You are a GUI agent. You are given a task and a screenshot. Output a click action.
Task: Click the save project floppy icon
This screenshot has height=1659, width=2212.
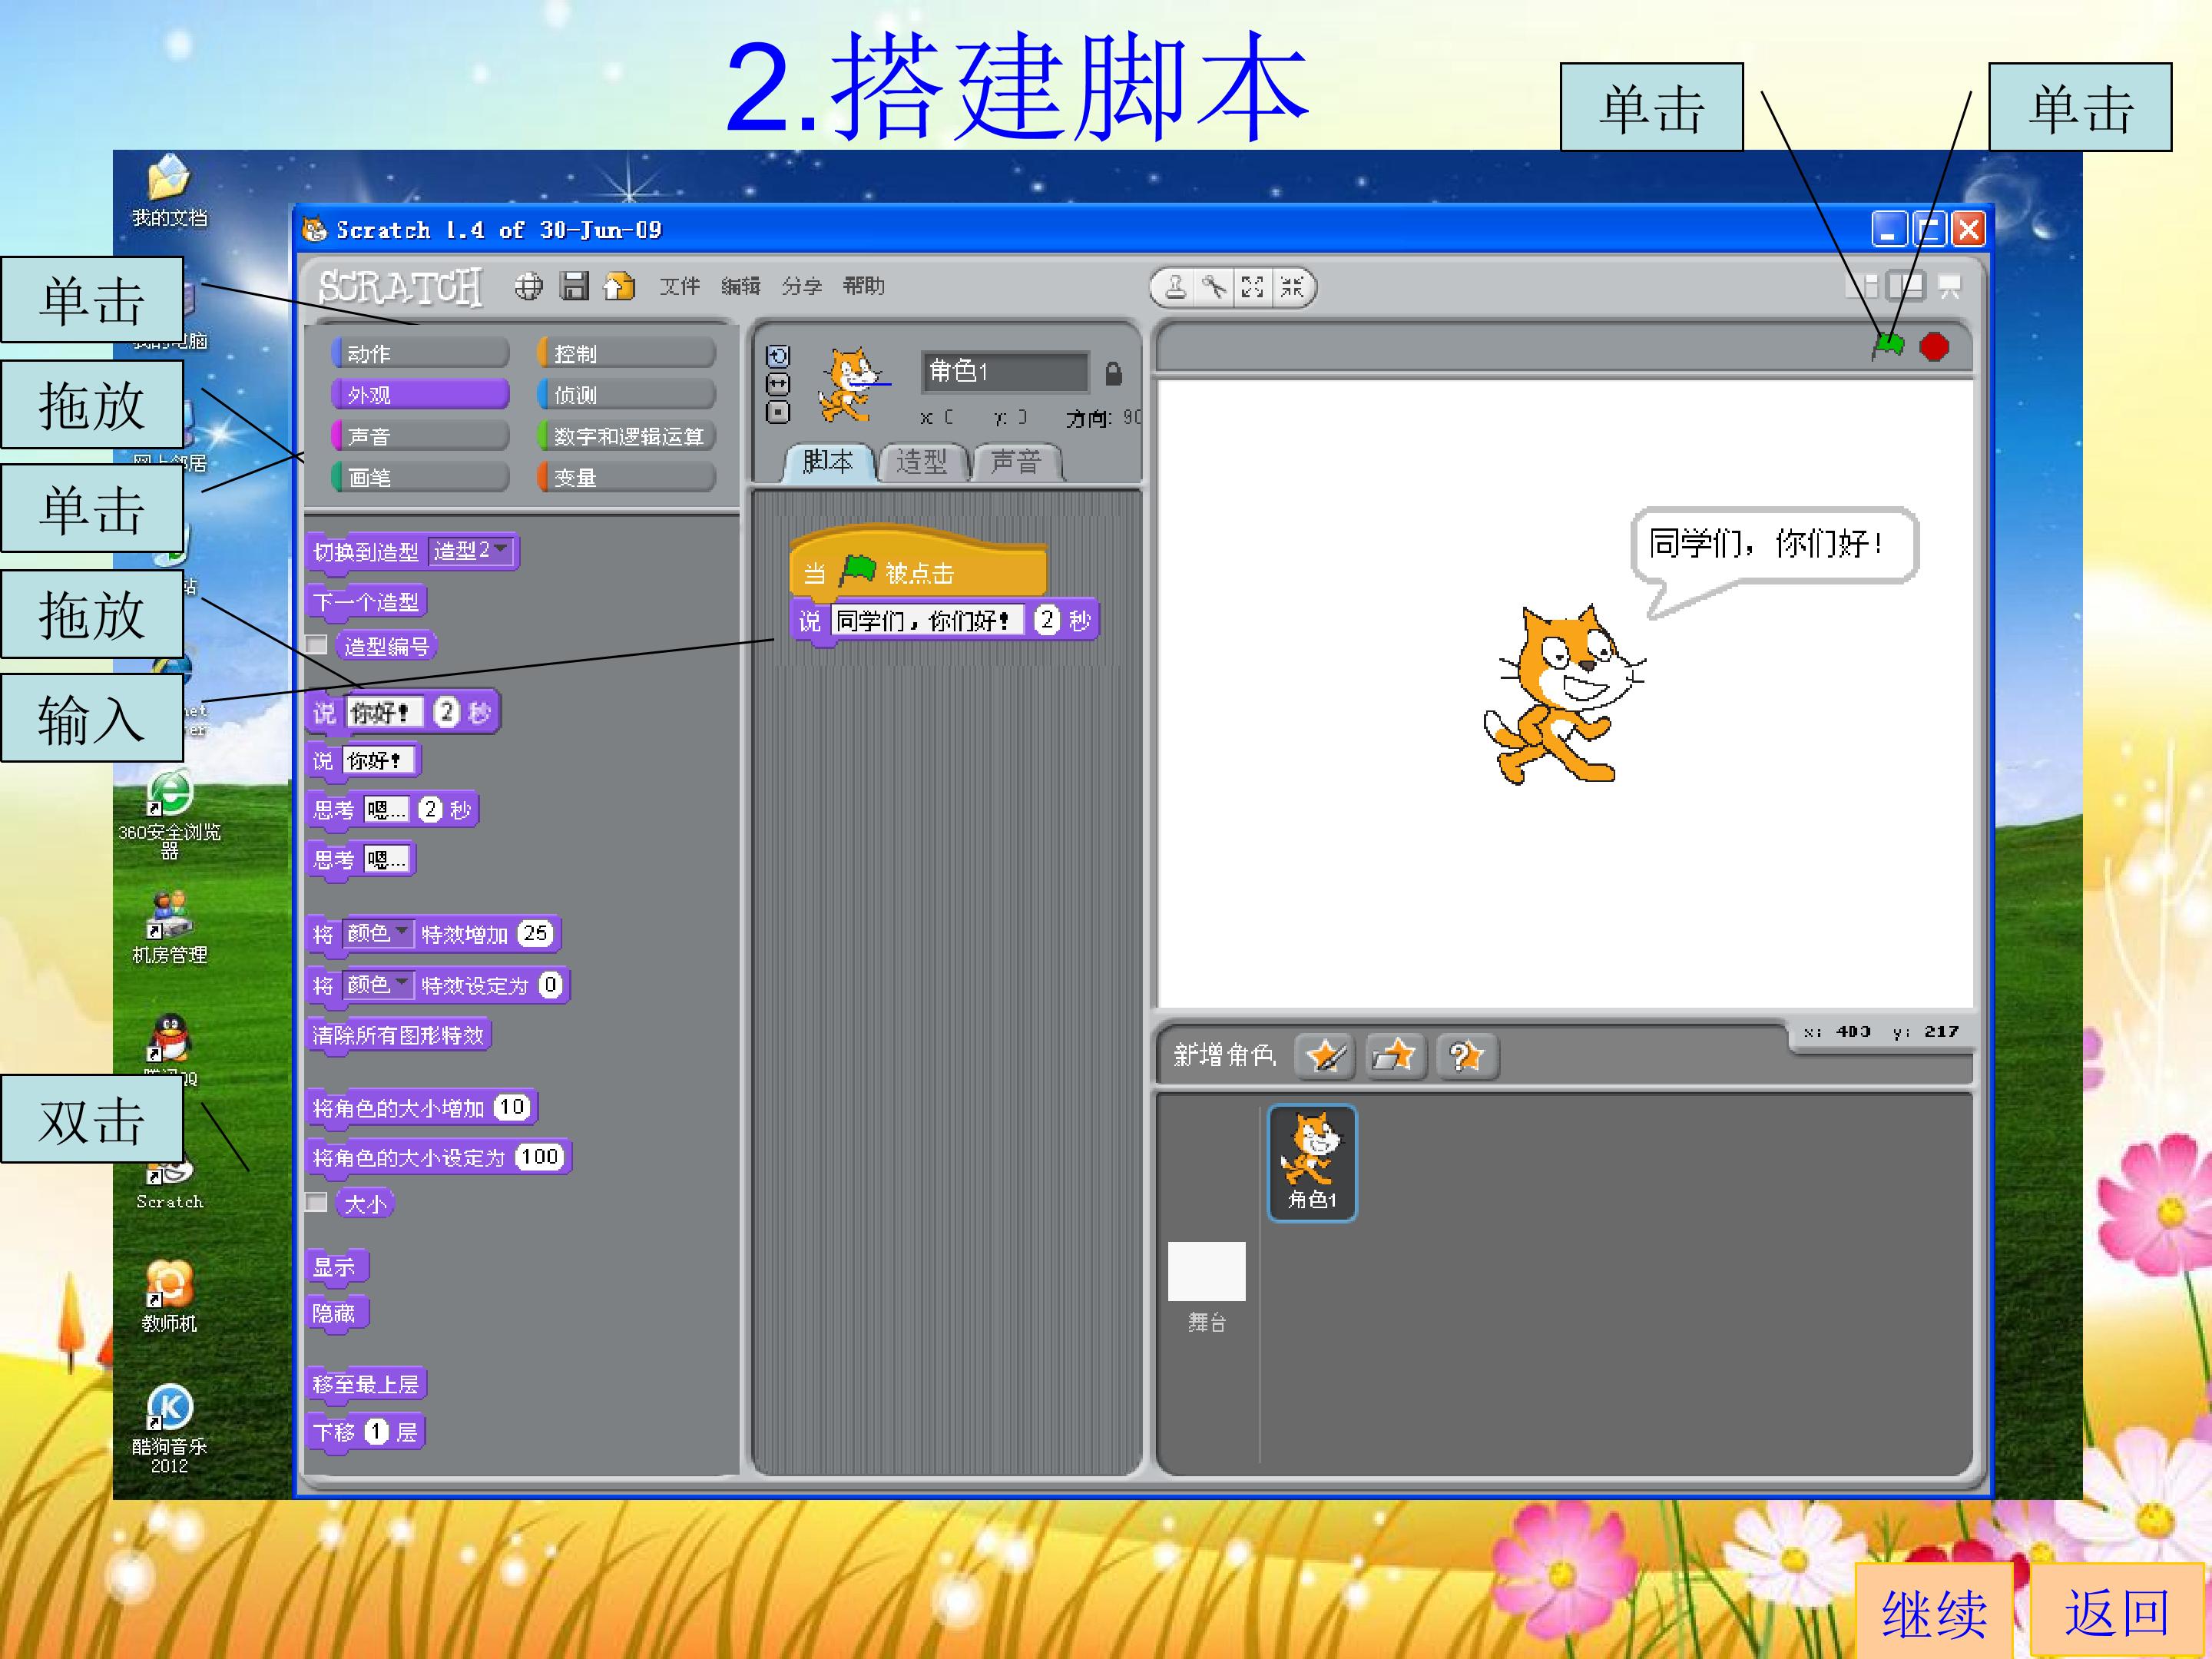(574, 286)
